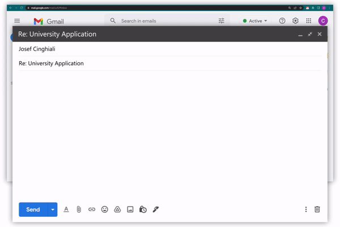Toggle the main menu hamburger
The width and height of the screenshot is (340, 227).
[x=17, y=21]
